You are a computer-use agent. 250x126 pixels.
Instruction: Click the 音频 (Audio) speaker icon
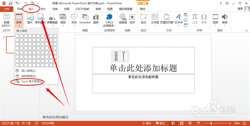click(x=225, y=17)
